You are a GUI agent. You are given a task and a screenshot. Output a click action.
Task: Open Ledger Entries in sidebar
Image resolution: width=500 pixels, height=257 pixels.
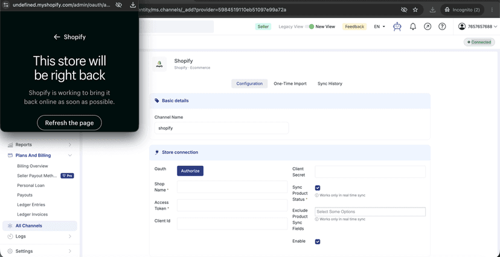[31, 205]
